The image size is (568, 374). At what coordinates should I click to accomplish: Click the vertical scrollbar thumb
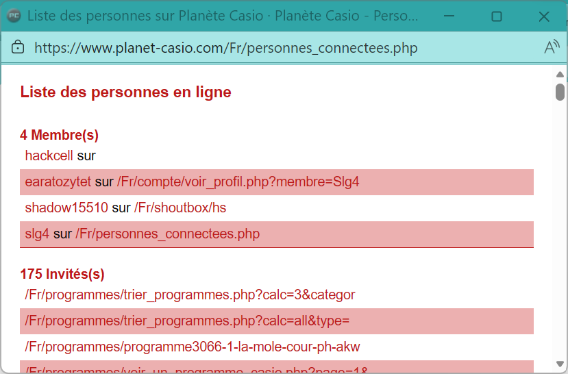[560, 92]
